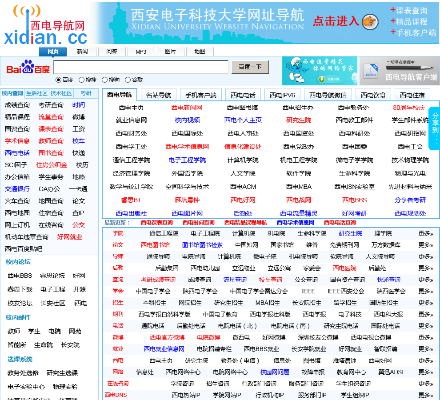Image resolution: width=440 pixels, height=400 pixels.
Task: Select the 搜狗 radio button
Action: click(104, 80)
